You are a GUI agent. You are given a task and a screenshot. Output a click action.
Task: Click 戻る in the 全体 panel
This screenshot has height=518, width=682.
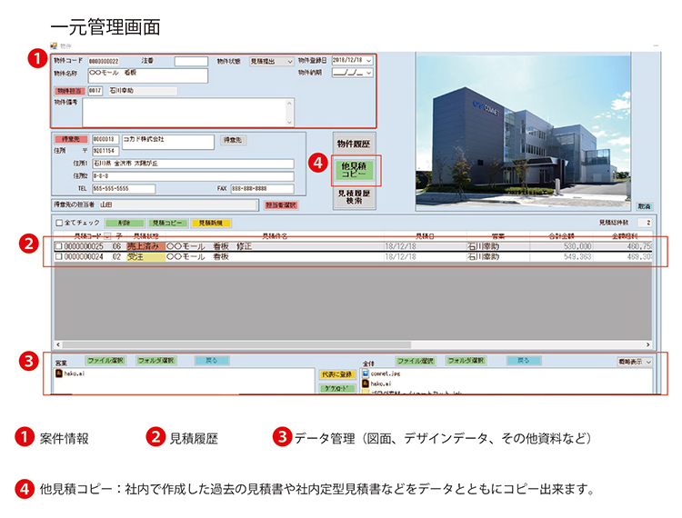pyautogui.click(x=524, y=361)
